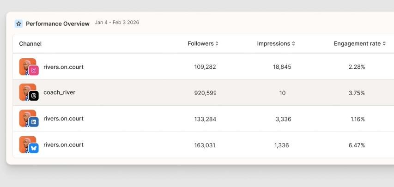Open avatar thumbnail in the 133,284 followers row
Screen dimensions: 394x187
27,118
